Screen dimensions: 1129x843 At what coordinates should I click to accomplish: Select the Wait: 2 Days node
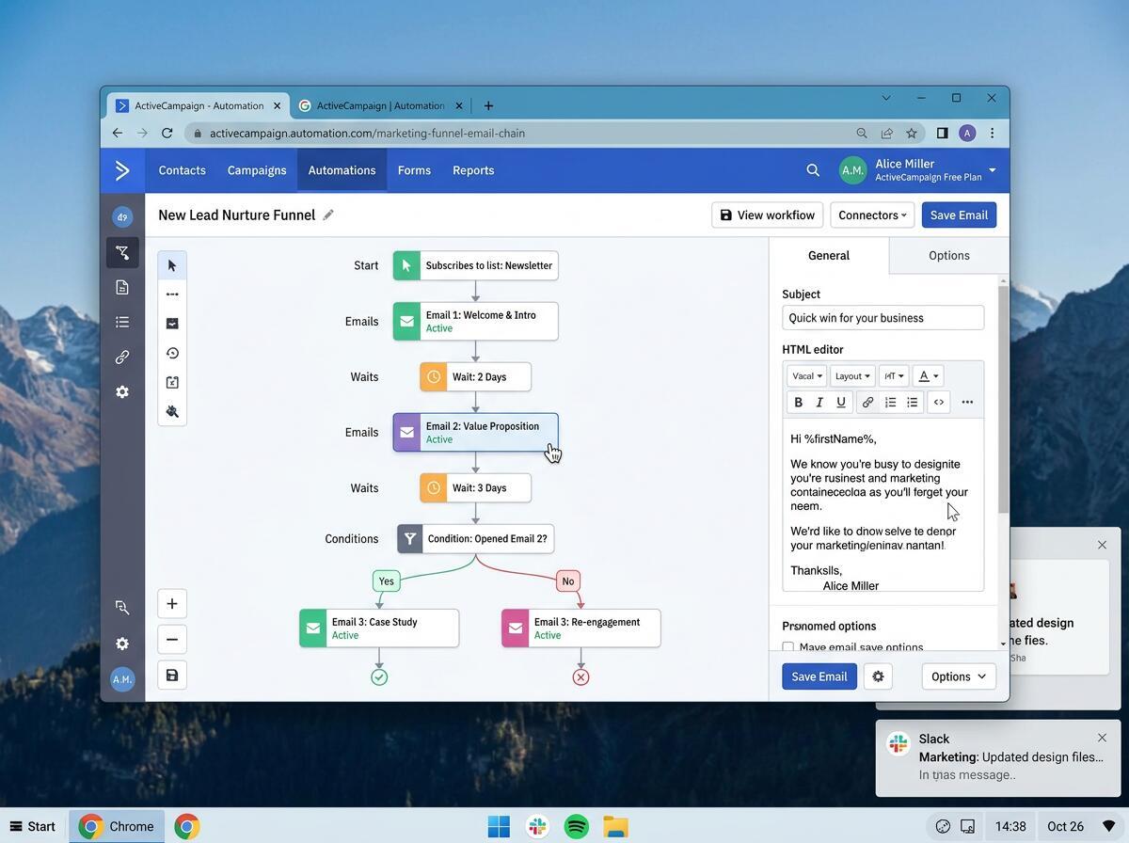(475, 377)
